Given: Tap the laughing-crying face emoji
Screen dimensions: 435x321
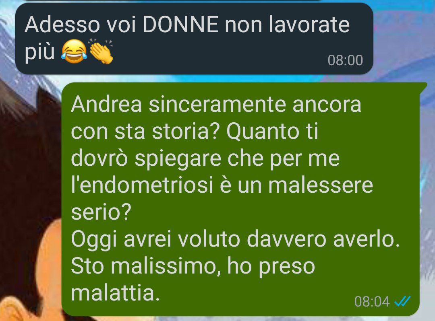Looking at the screenshot, I should [74, 51].
